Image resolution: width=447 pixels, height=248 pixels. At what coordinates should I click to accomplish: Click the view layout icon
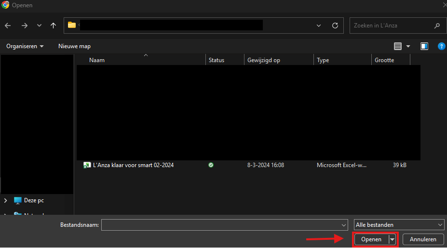pos(398,46)
